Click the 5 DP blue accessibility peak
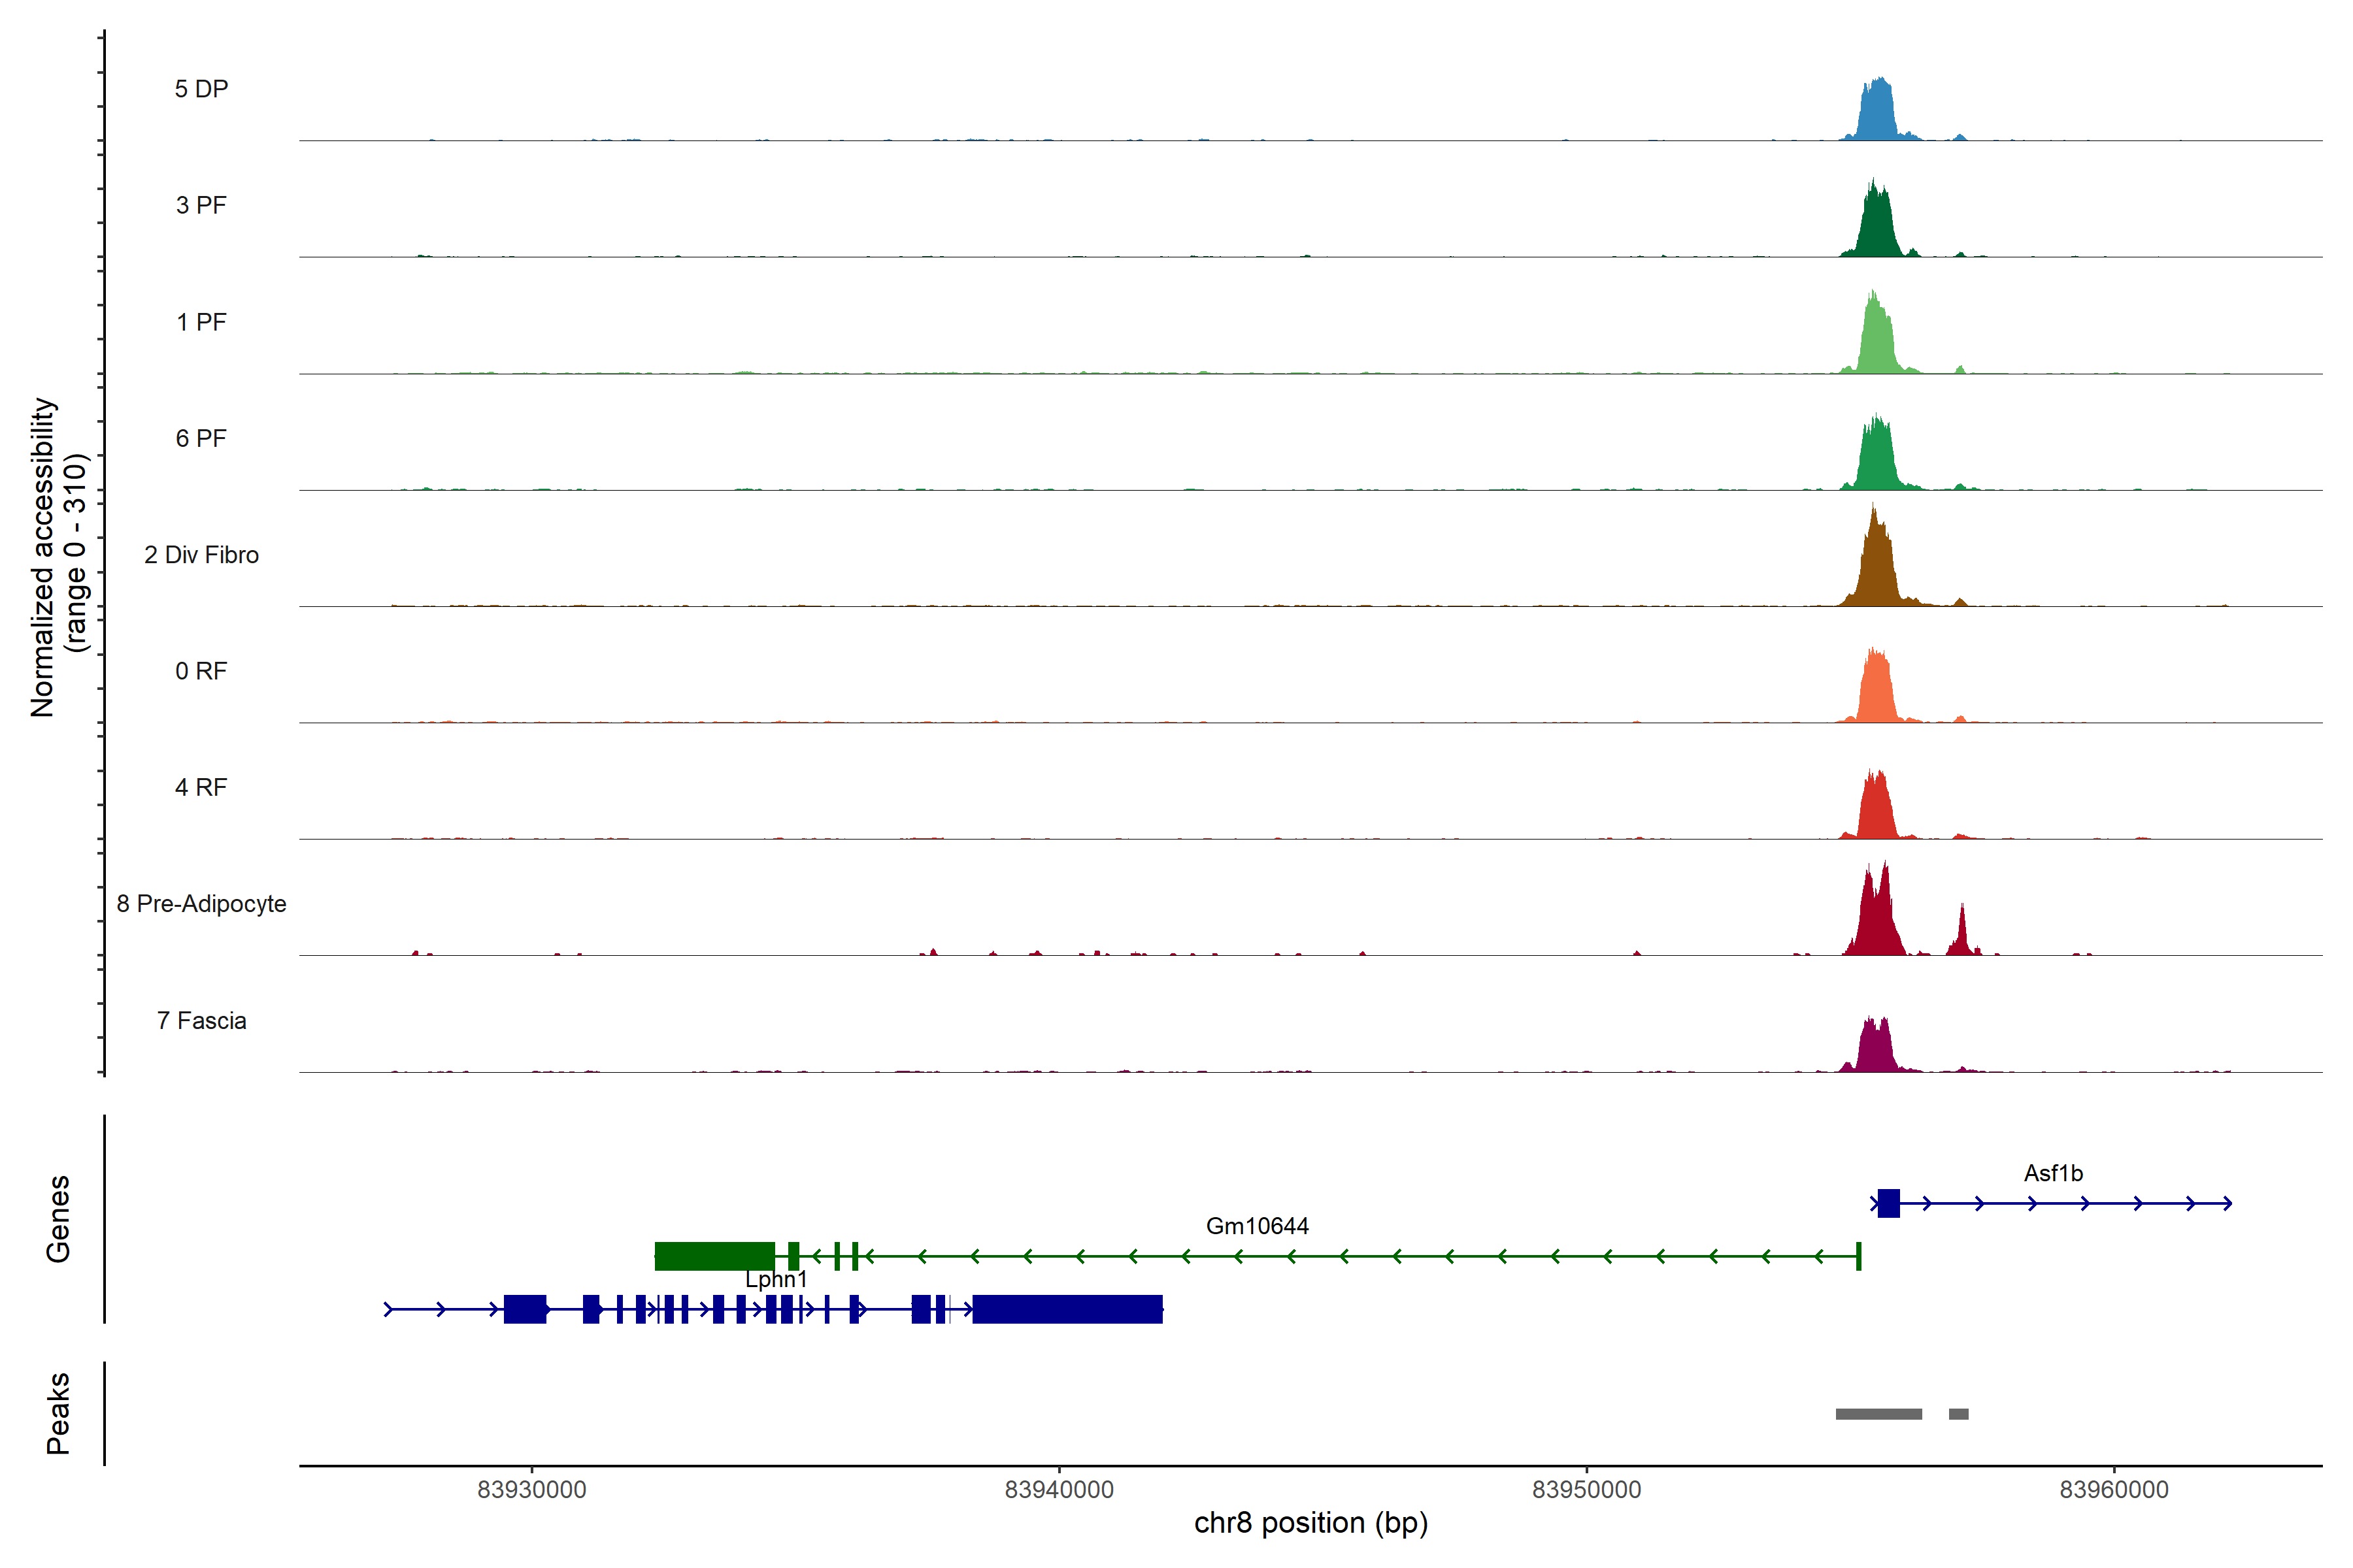The height and width of the screenshot is (1568, 2353). pos(1878,112)
